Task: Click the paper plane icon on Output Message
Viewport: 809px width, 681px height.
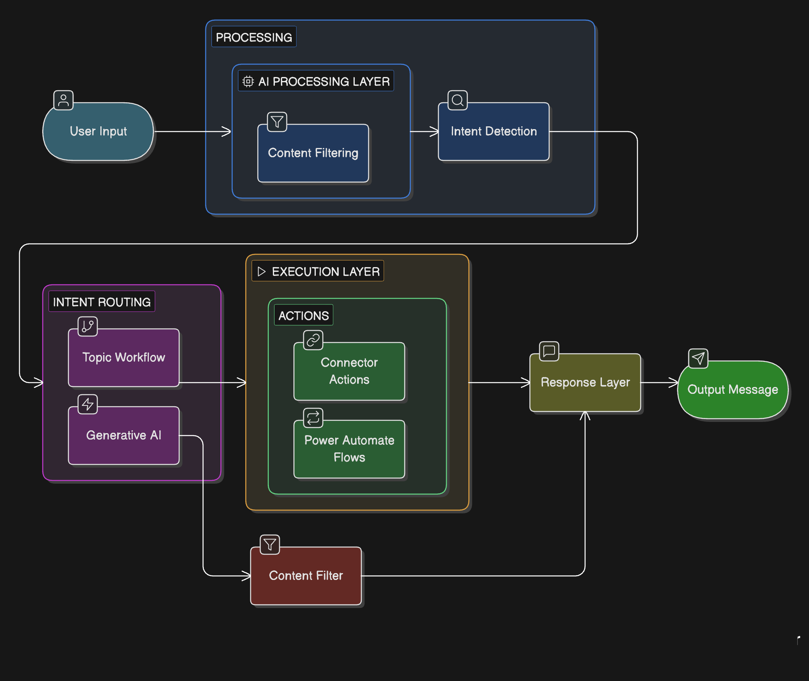Action: click(698, 358)
